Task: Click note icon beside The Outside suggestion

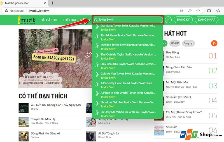Action: [97, 55]
